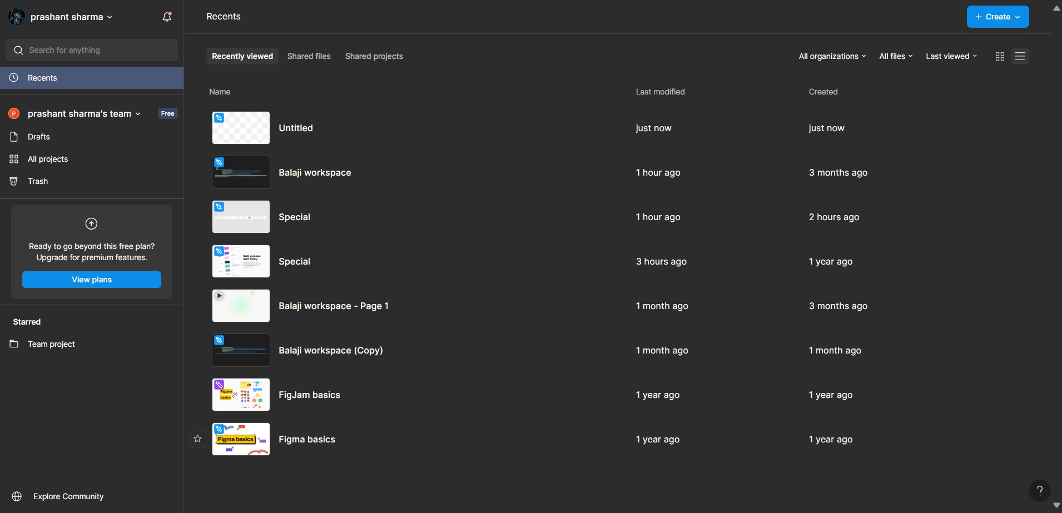Open the All files filter dropdown

[x=896, y=56]
